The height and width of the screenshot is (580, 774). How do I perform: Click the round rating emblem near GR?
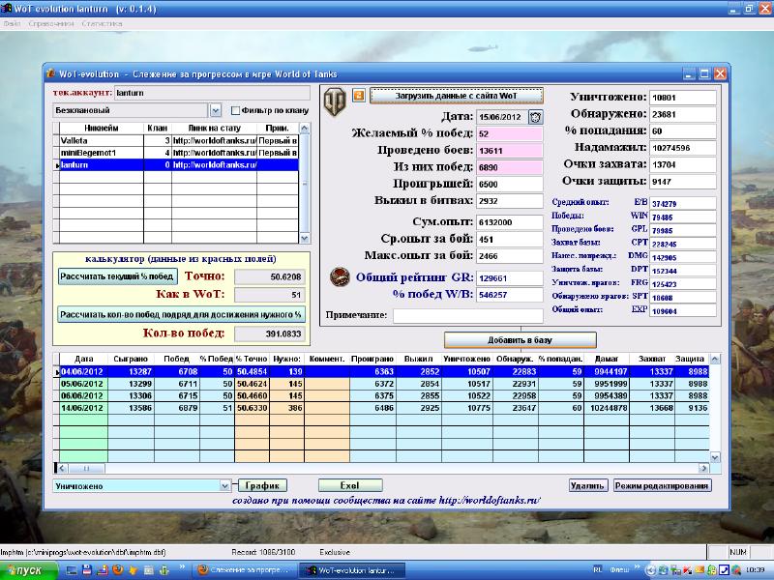340,276
